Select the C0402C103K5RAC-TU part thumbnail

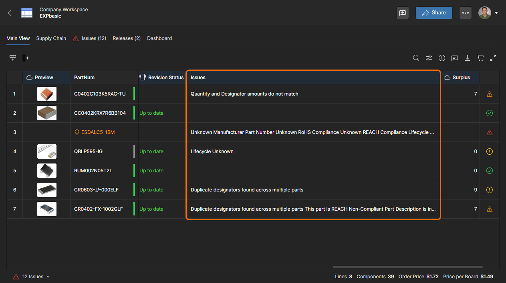tap(47, 94)
